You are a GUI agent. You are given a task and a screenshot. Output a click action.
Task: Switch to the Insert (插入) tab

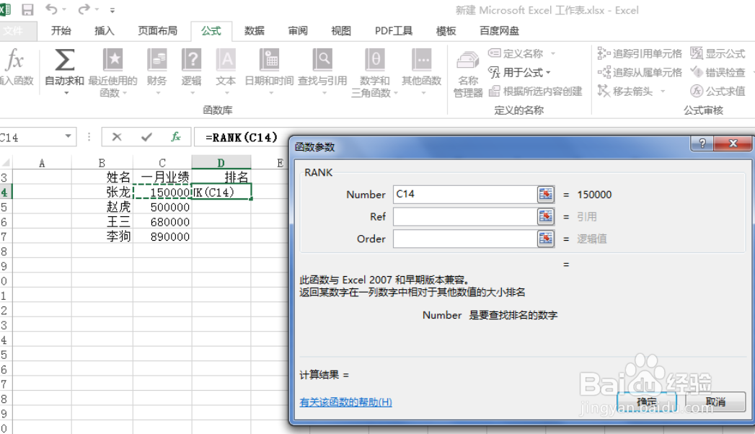point(105,31)
